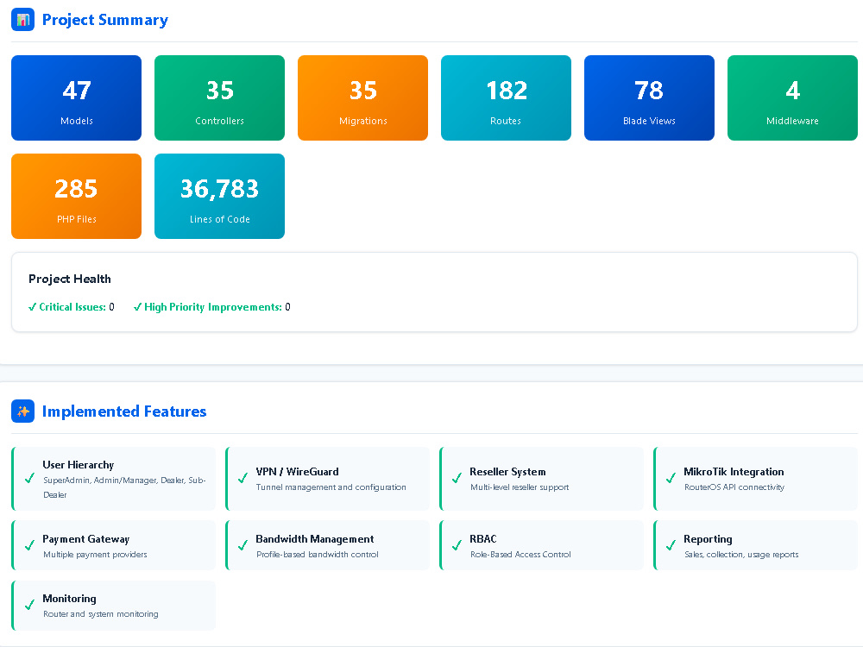Click 'Tunnel management and configuration' description
863x647 pixels.
tap(331, 487)
